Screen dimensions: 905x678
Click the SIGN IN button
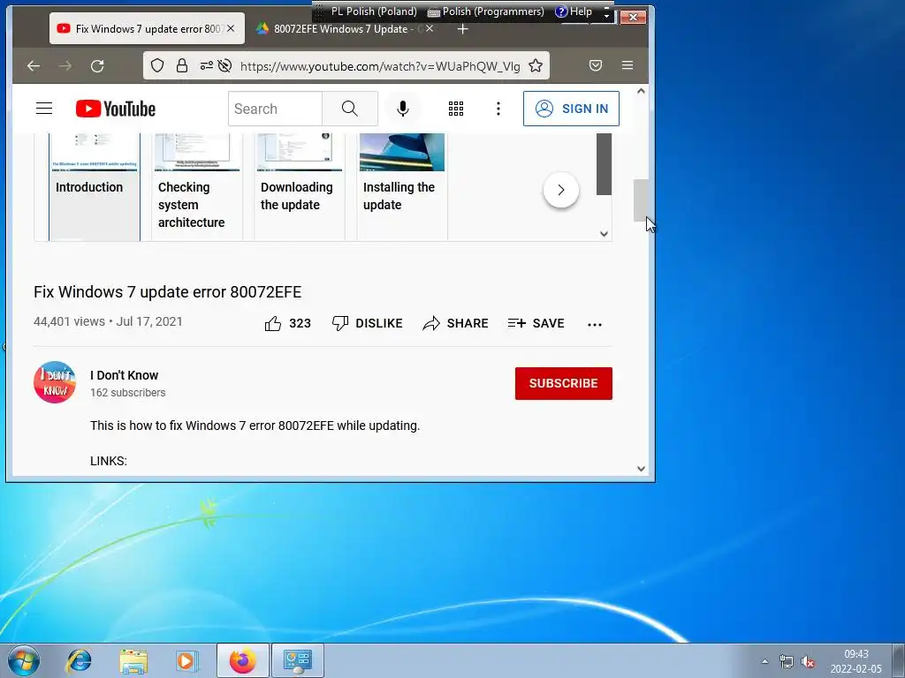click(571, 109)
